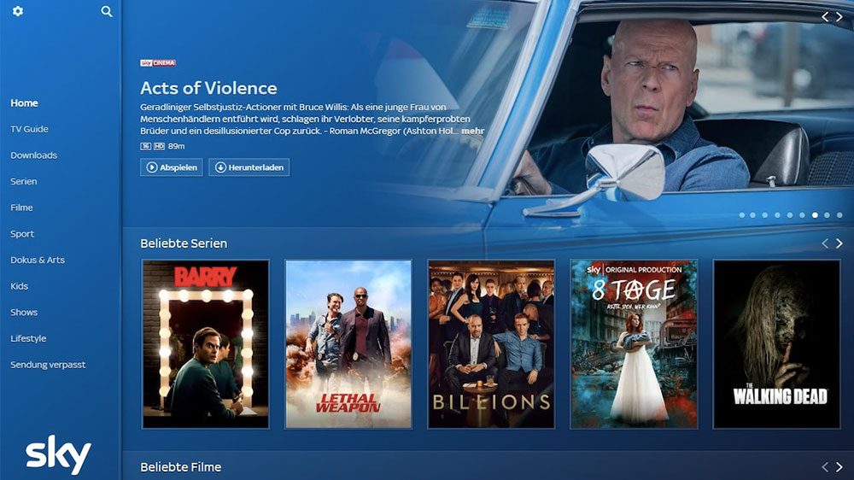Open TV Guide in the sidebar
Image resolution: width=854 pixels, height=480 pixels.
(x=29, y=129)
